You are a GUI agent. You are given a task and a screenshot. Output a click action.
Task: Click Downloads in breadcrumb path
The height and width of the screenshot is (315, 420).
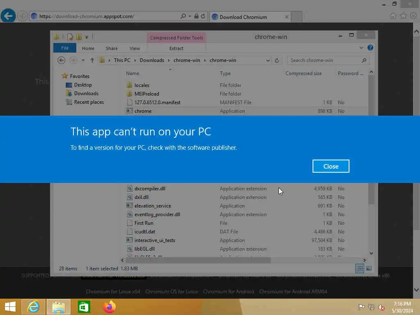point(152,60)
